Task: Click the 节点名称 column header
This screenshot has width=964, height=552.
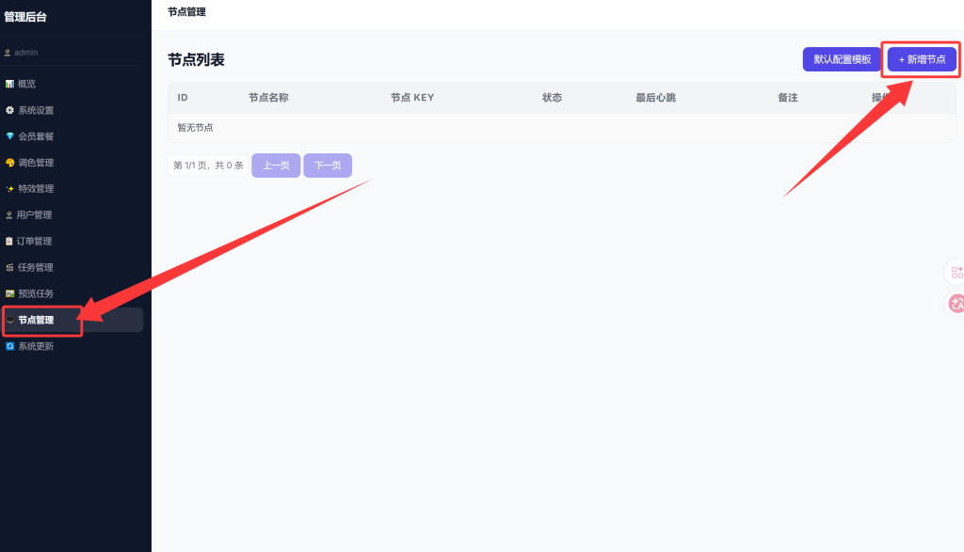Action: (x=268, y=98)
